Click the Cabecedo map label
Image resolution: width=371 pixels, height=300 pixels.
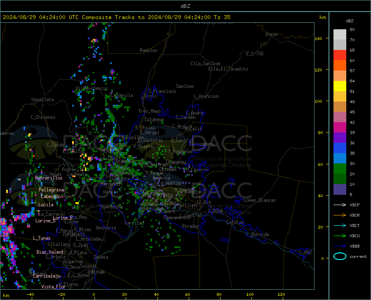tap(51, 196)
